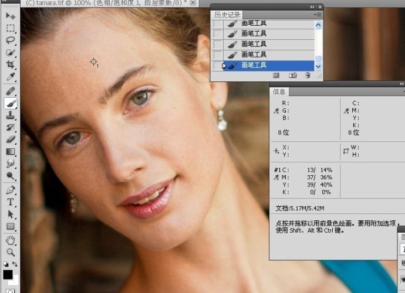Select the History Brush tool
The height and width of the screenshot is (293, 405).
tap(11, 127)
